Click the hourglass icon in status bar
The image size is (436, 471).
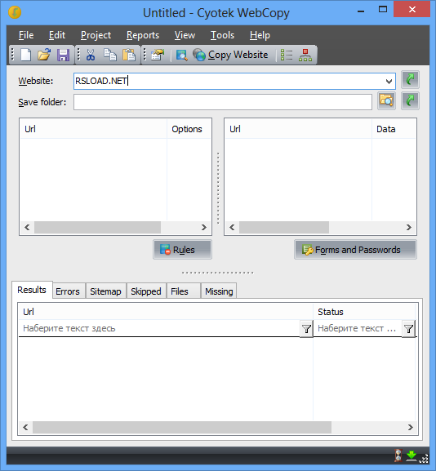tap(398, 455)
